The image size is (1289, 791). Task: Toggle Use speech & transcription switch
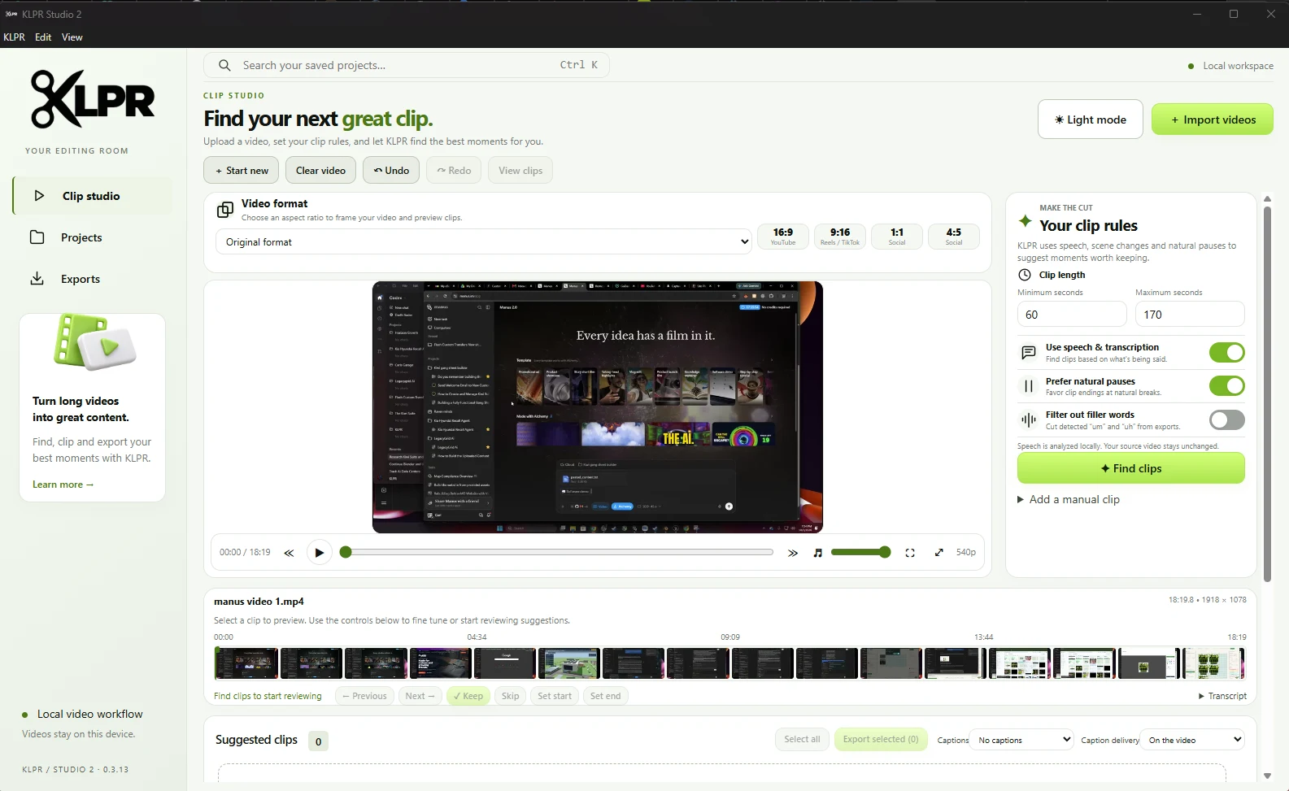(x=1226, y=352)
